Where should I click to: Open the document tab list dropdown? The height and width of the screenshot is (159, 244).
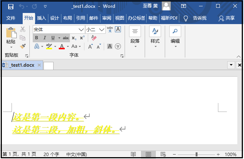click(x=231, y=65)
